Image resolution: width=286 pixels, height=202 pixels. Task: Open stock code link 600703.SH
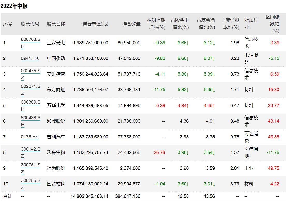coord(31,43)
